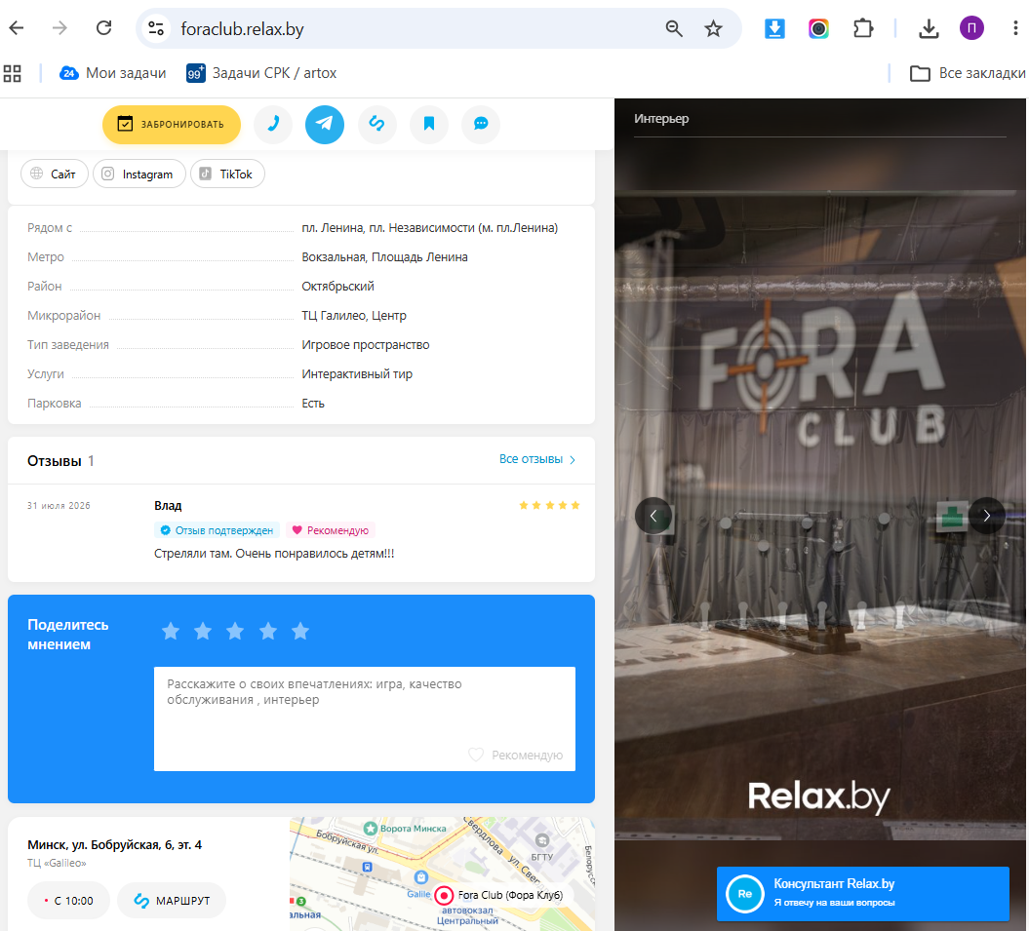Call the venue via phone icon
This screenshot has height=931, width=1029.
[x=273, y=124]
